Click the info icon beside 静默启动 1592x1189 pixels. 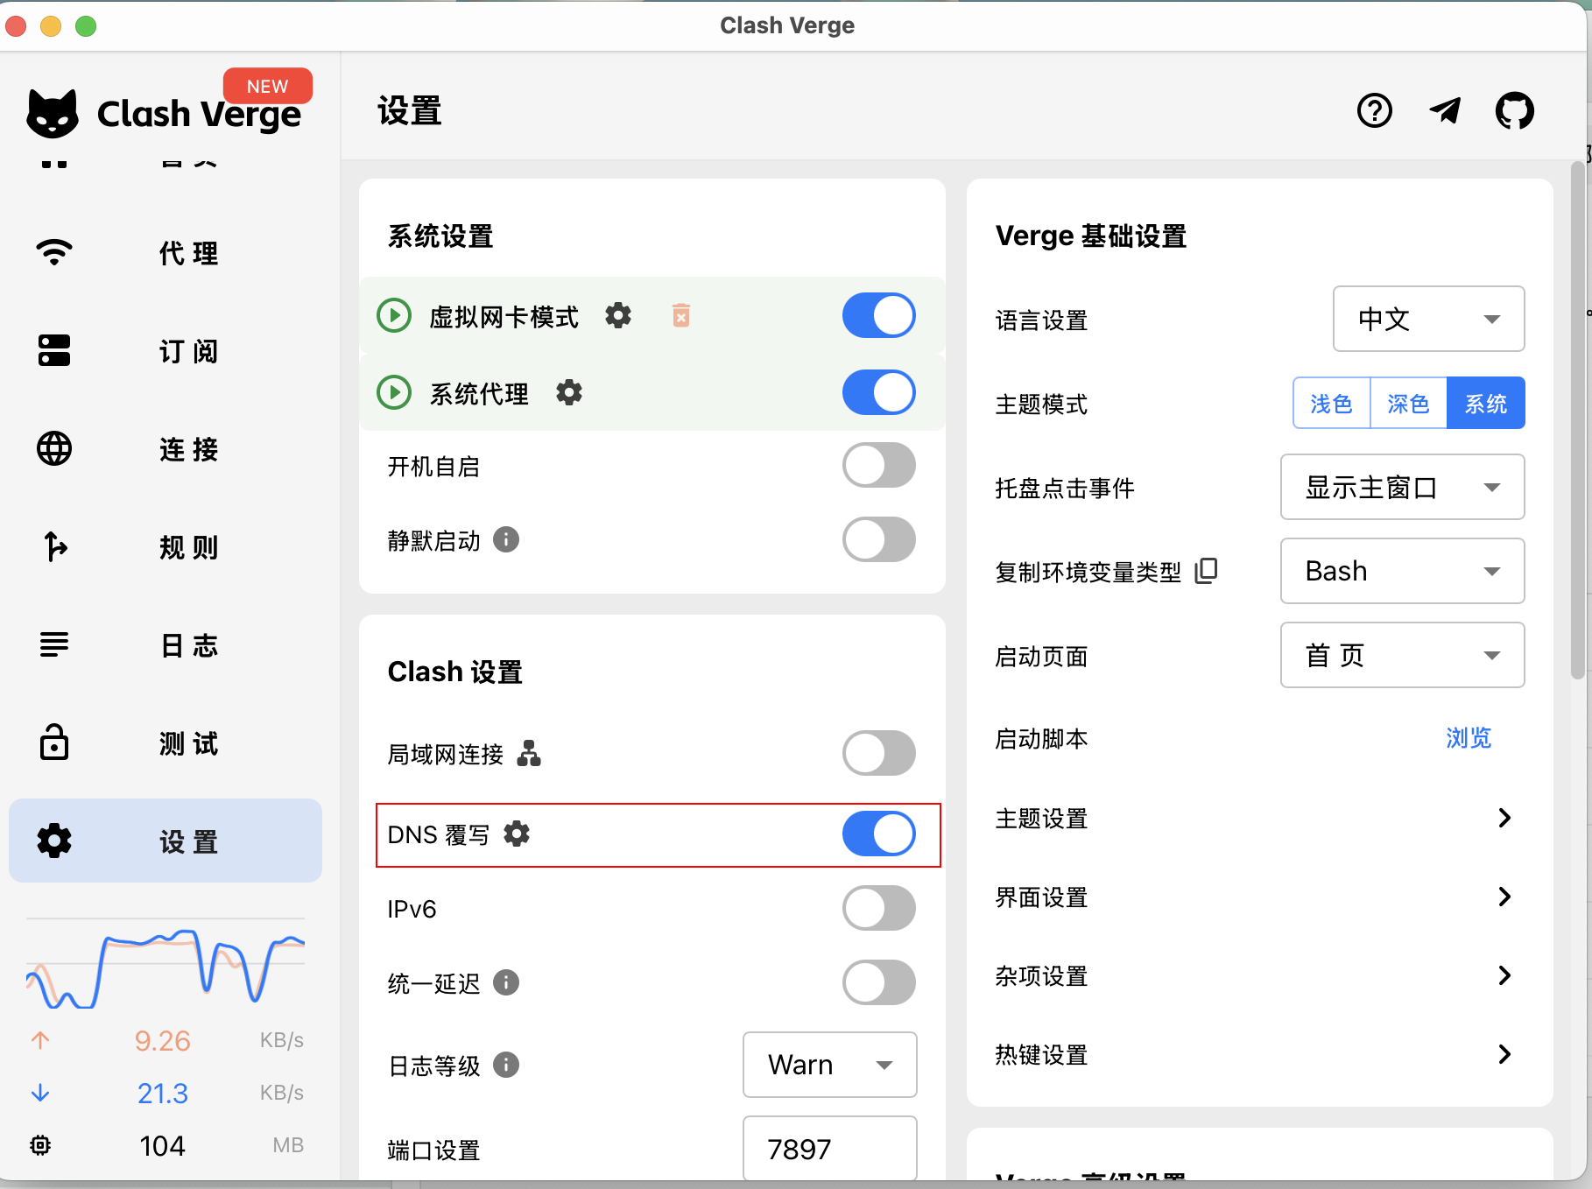coord(506,539)
